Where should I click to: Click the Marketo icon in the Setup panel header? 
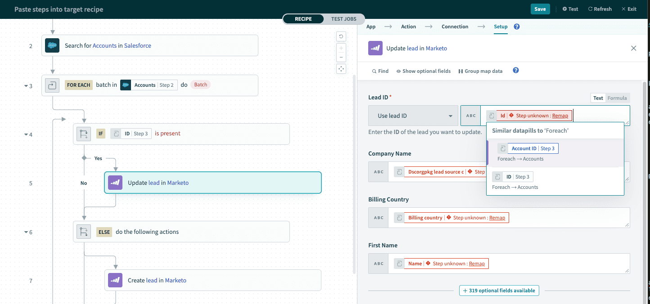point(375,48)
